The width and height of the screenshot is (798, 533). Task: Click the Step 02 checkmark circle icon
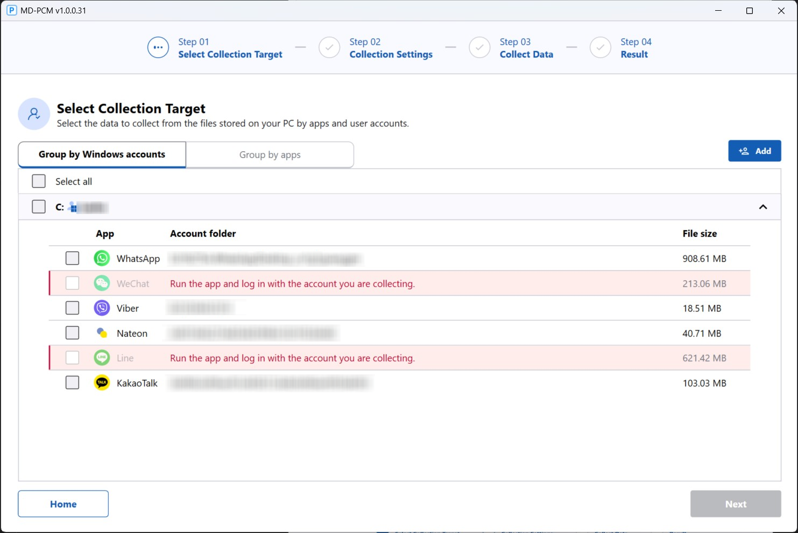tap(329, 48)
